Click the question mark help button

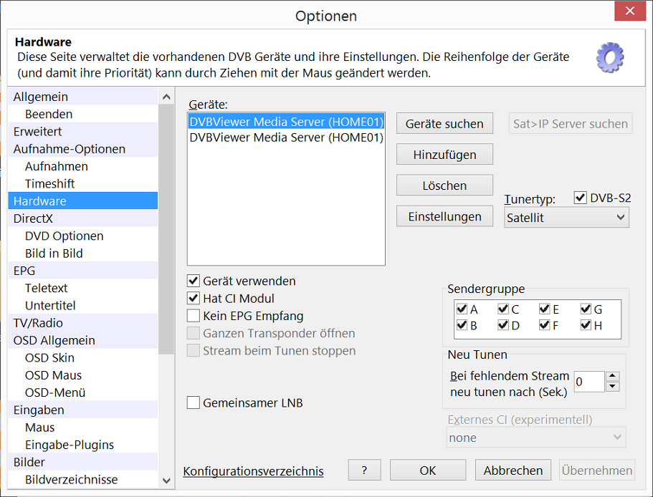[x=364, y=471]
